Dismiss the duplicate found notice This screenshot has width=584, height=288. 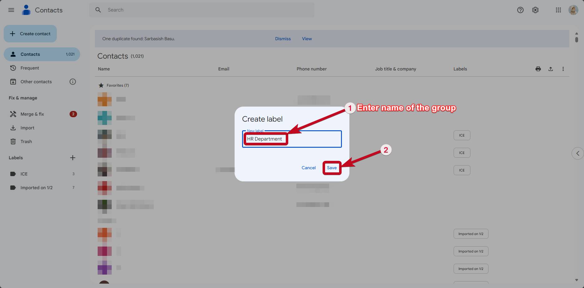(283, 39)
